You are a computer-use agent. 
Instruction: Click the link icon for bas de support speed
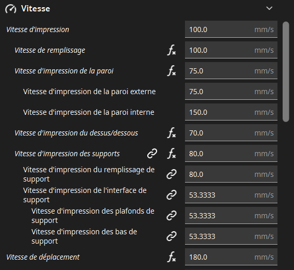coord(172,236)
